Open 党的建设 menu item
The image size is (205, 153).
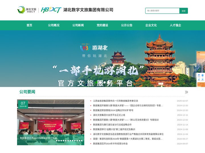(x=102, y=25)
